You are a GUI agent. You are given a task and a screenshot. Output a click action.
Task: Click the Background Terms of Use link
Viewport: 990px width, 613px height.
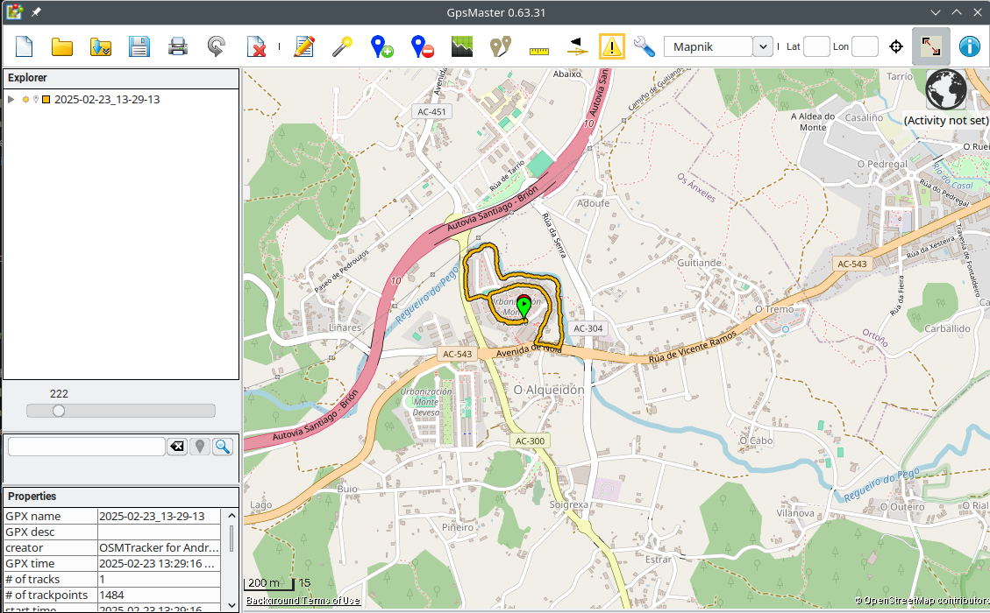coord(303,601)
